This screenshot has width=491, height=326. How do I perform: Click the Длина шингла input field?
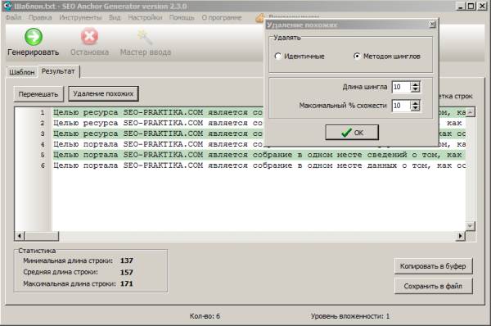(402, 87)
